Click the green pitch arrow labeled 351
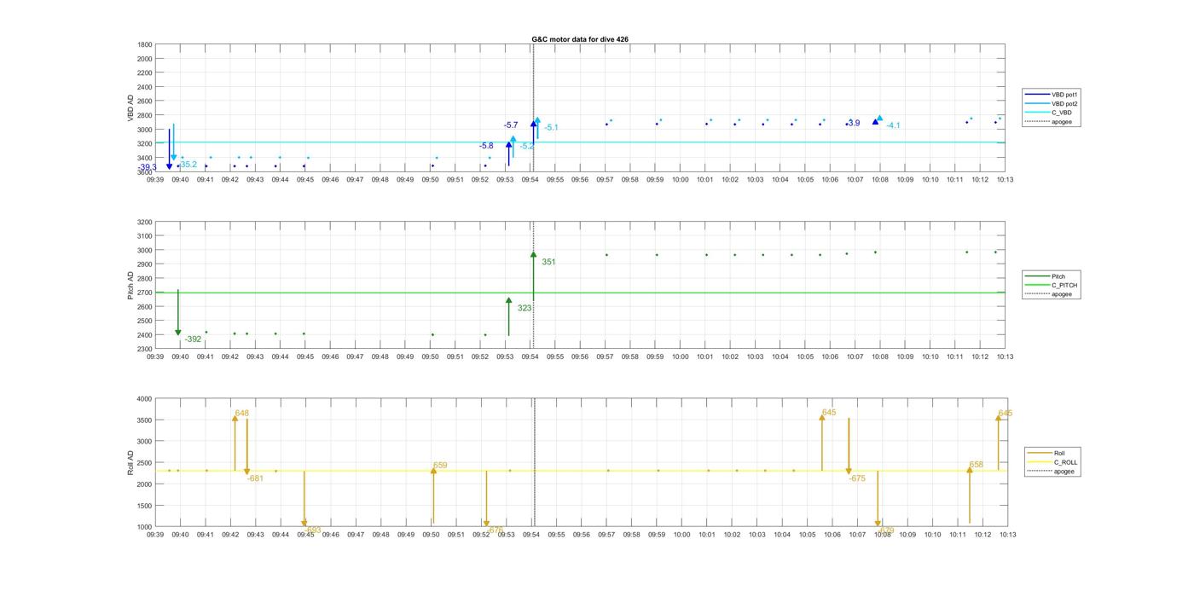Image resolution: width=1194 pixels, height=591 pixels. tap(533, 277)
